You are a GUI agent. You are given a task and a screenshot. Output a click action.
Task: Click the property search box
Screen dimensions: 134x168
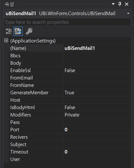click(67, 22)
